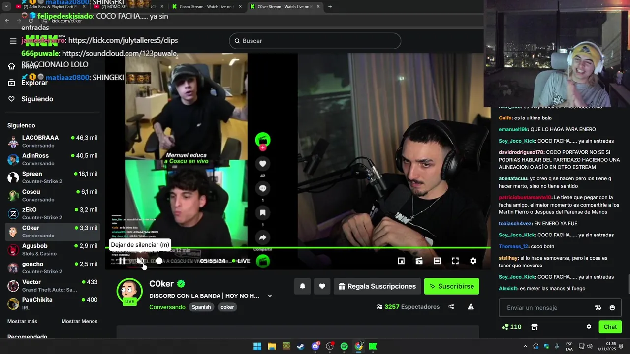Open the chat translate icon in the message box
630x354 pixels.
(598, 308)
